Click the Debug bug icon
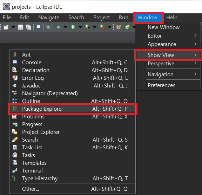The height and width of the screenshot is (195, 202). coord(58,27)
